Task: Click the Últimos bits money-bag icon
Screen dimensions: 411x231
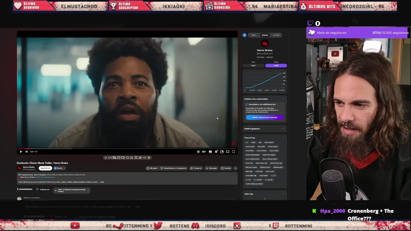Action: pos(303,6)
